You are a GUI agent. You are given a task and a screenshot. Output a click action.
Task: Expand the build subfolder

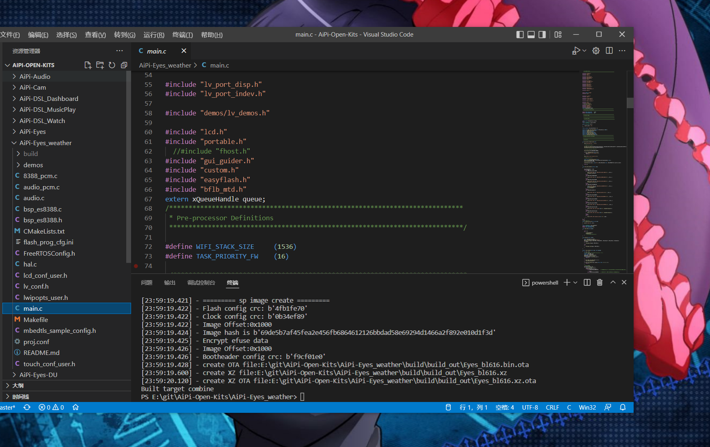coord(67,154)
